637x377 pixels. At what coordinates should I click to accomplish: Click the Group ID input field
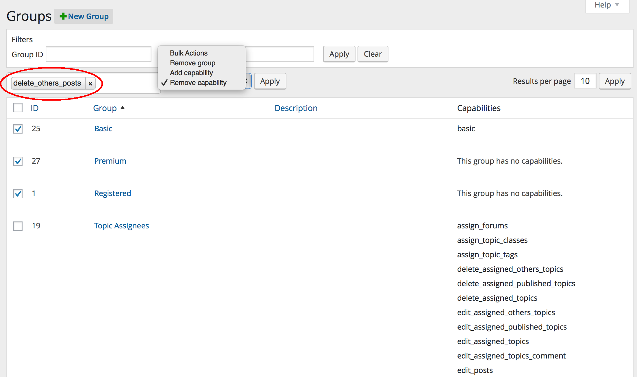pos(99,54)
